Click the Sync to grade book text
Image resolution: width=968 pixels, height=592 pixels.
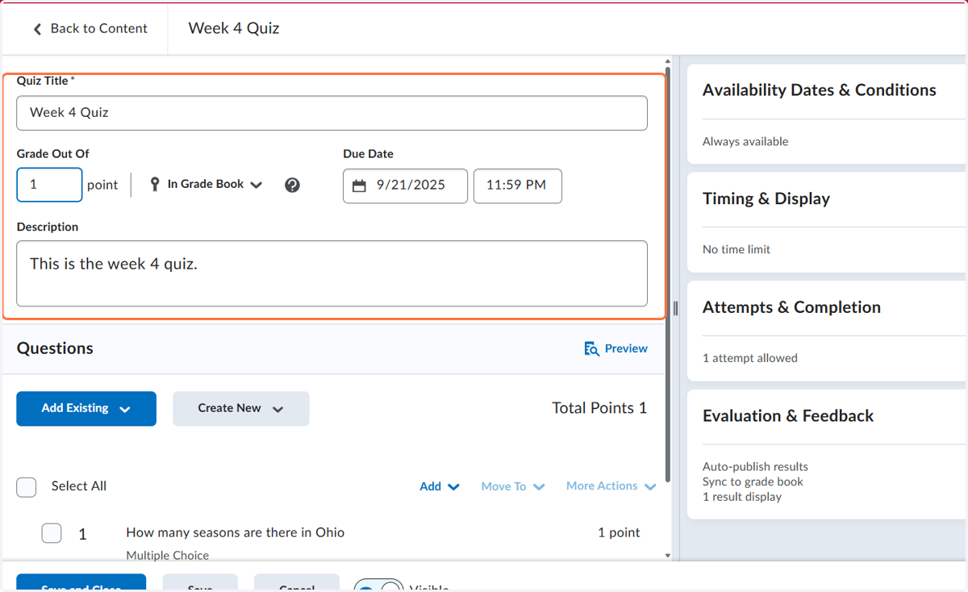[x=753, y=482]
